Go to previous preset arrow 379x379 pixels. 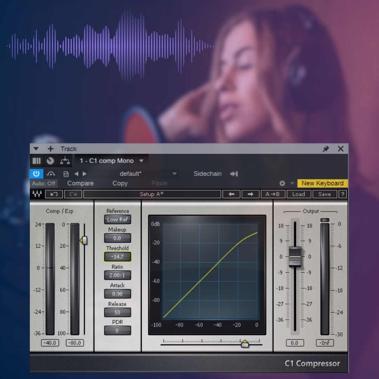pyautogui.click(x=77, y=174)
